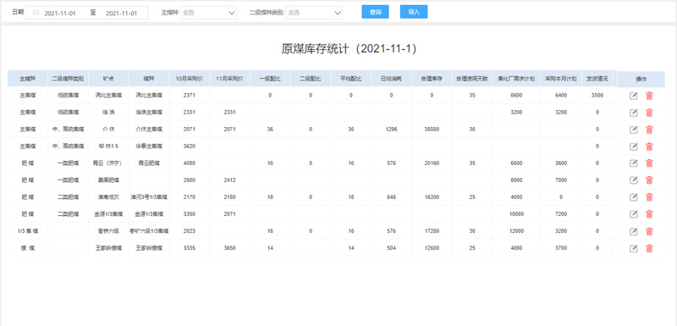Select cell value 4080 in 10月采购价
677x326 pixels.
[189, 163]
